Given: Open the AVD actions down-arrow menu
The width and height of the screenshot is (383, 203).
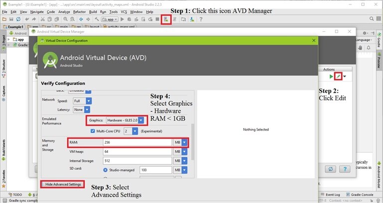Looking at the screenshot, I should pyautogui.click(x=345, y=76).
